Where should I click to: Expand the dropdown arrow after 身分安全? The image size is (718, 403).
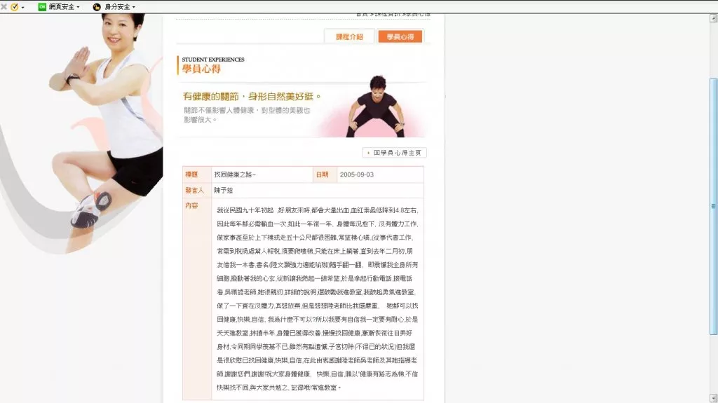tap(134, 7)
